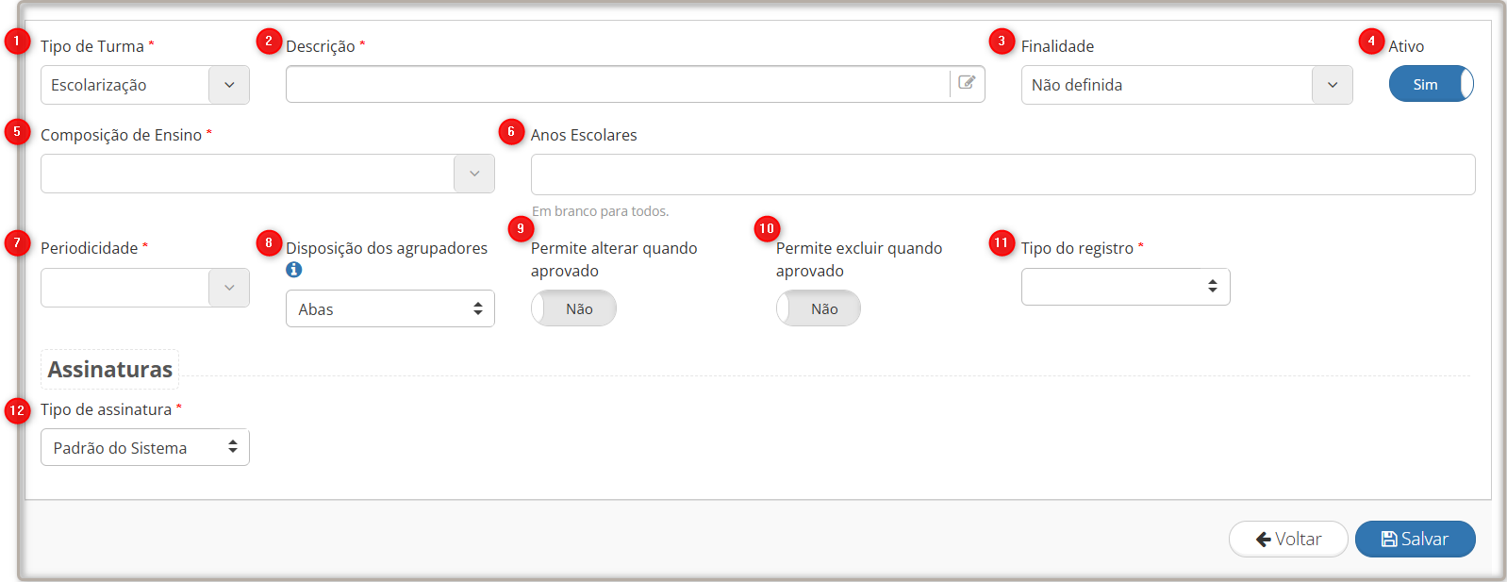
Task: Click the edit icon in Descrição field
Action: coord(967,83)
